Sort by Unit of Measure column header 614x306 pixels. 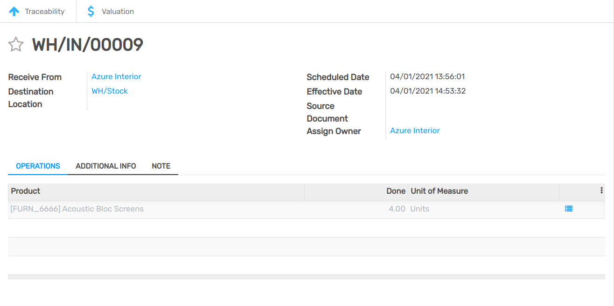pyautogui.click(x=439, y=191)
